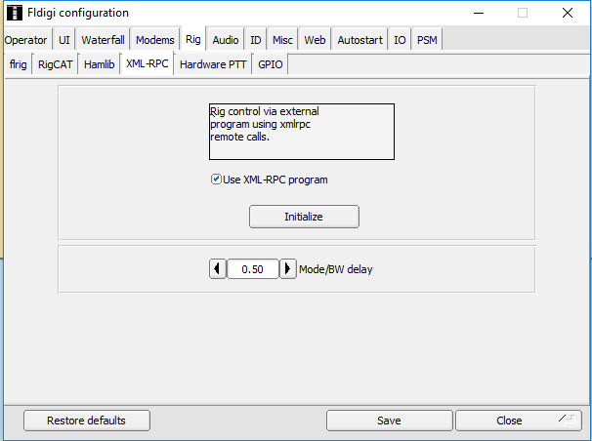Click the Initialize button
This screenshot has height=441, width=592.
(x=304, y=217)
